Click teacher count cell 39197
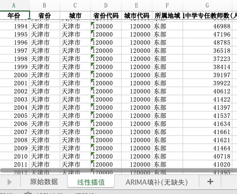Viewport: 237px width, 194px height. coord(207,75)
